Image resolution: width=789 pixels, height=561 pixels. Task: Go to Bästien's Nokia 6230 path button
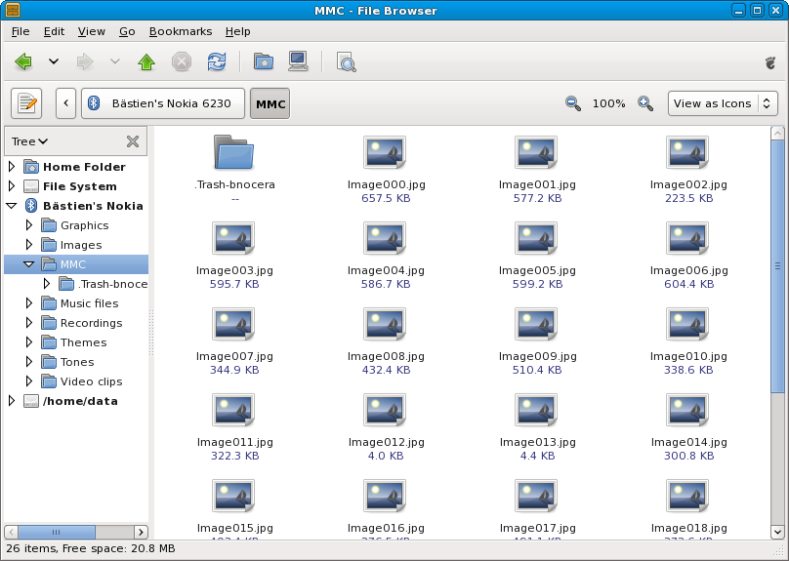point(163,103)
